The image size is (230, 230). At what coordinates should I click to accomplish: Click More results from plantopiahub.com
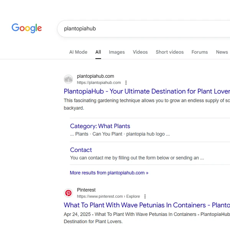[109, 173]
